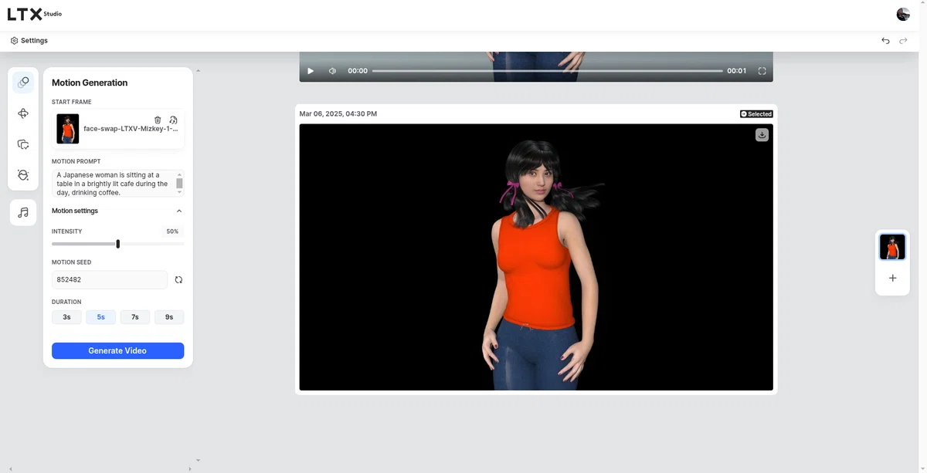Click the LTX Studio logo

35,14
